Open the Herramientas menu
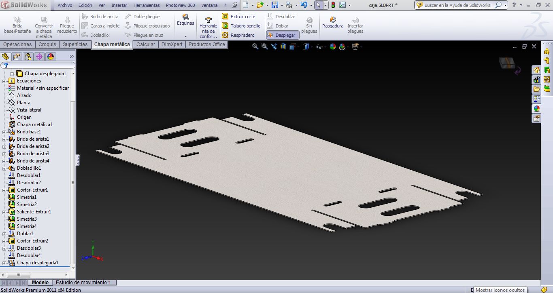 pyautogui.click(x=147, y=5)
